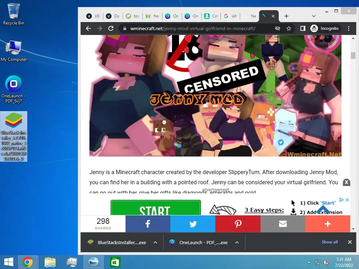
Task: Open the picture viewer taskbar icon
Action: coord(93,262)
